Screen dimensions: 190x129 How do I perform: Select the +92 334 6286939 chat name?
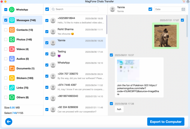(x=68, y=107)
